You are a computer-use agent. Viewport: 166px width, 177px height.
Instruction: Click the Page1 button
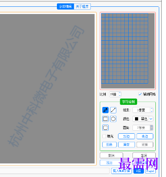point(150,171)
